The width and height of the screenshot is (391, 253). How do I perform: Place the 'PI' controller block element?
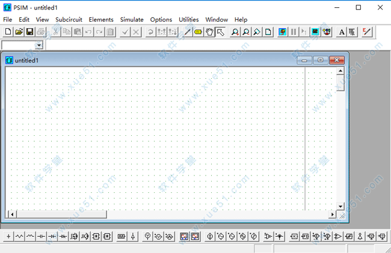coord(305,236)
